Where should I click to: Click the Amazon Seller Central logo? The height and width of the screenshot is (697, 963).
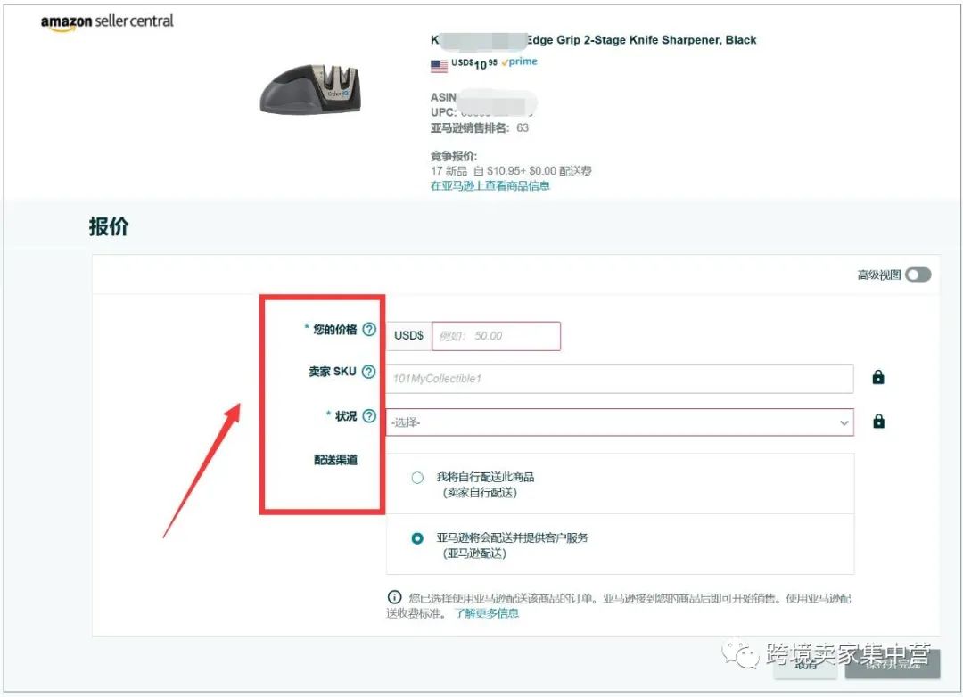106,20
